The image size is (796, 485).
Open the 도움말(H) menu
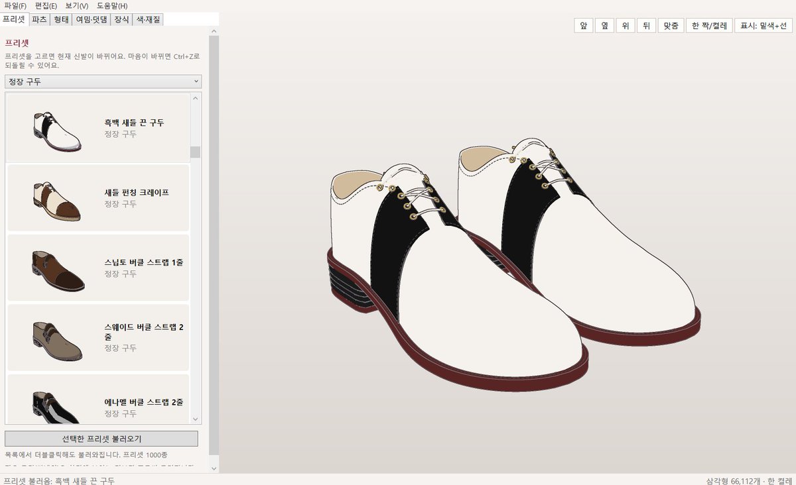point(112,5)
